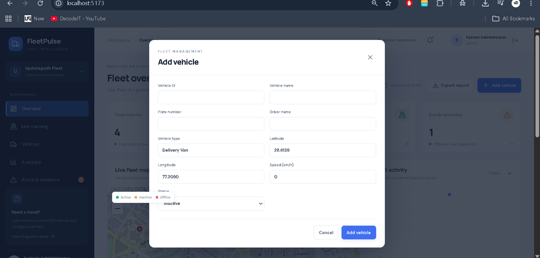Click the logout icon
This screenshot has width=540, height=258.
[515, 40]
